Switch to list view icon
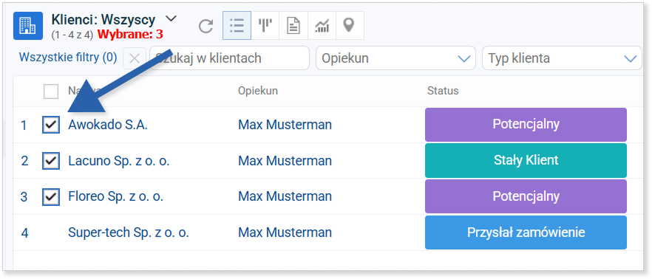Viewport: 652px width, 279px height. (x=237, y=26)
